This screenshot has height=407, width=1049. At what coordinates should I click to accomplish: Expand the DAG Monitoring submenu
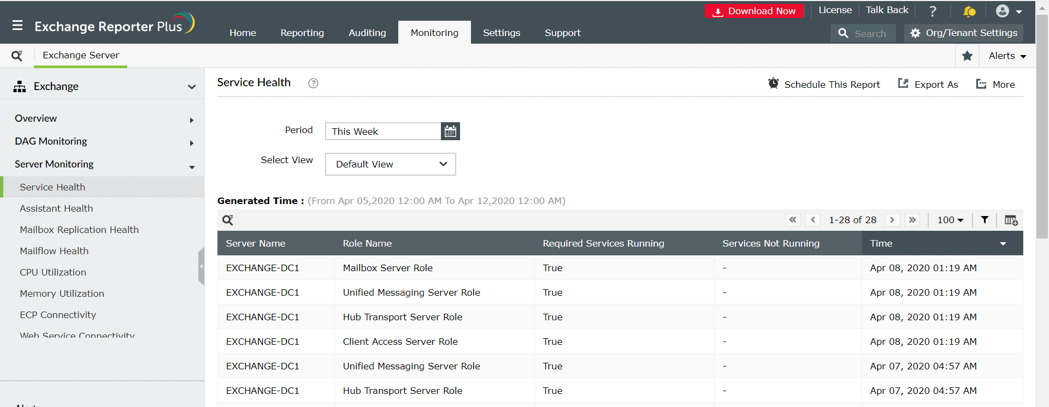191,143
